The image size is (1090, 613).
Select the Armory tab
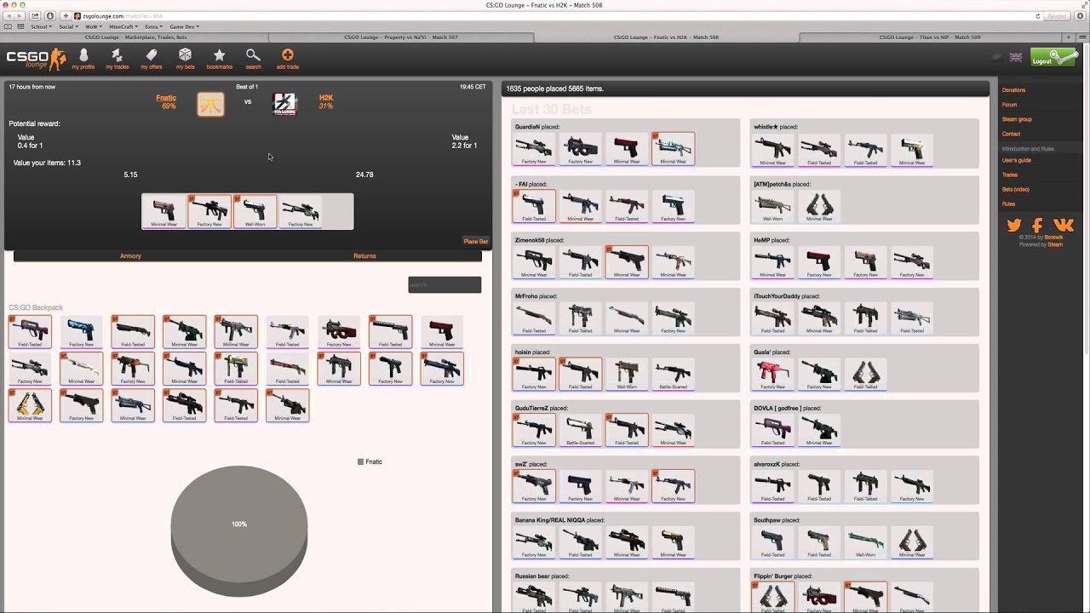(x=130, y=255)
